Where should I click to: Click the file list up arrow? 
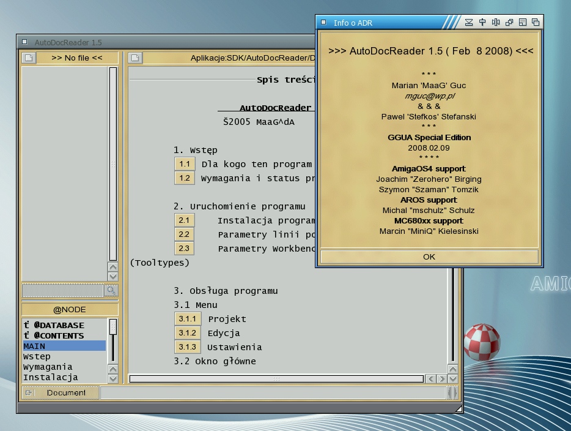[x=113, y=267]
